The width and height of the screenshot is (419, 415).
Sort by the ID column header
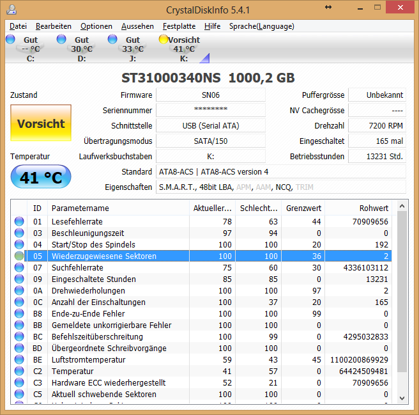(x=37, y=208)
